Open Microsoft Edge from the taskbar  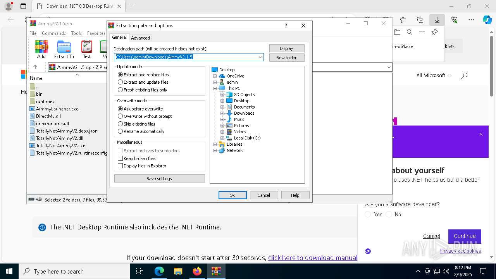tap(159, 271)
